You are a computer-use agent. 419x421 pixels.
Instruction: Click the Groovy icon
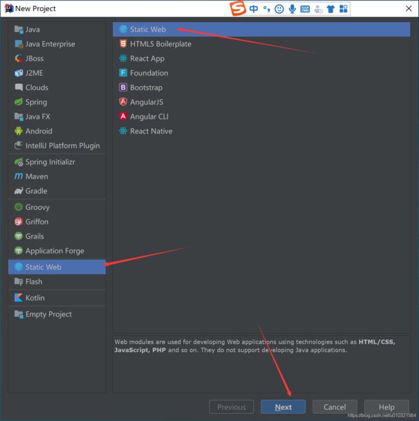pos(19,207)
